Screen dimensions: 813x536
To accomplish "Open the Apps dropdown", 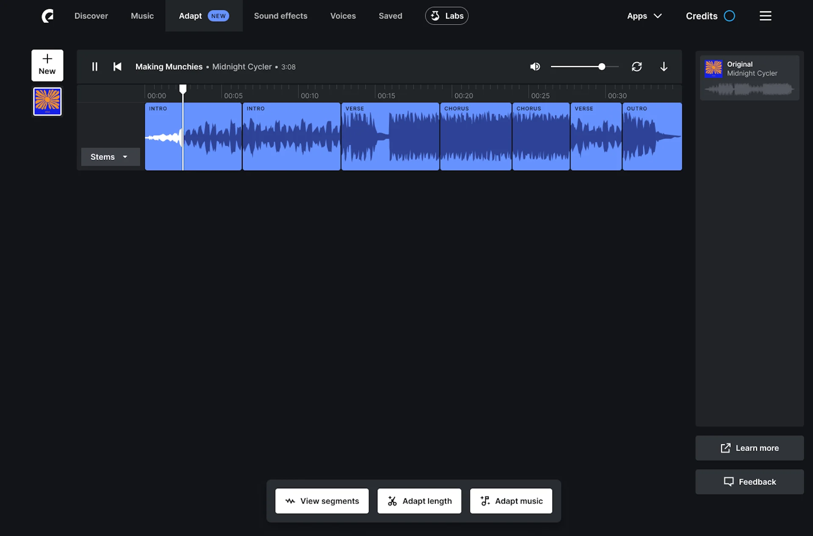I will pyautogui.click(x=644, y=16).
